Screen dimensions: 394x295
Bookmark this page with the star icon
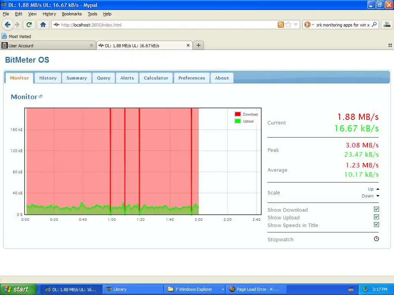pos(288,25)
